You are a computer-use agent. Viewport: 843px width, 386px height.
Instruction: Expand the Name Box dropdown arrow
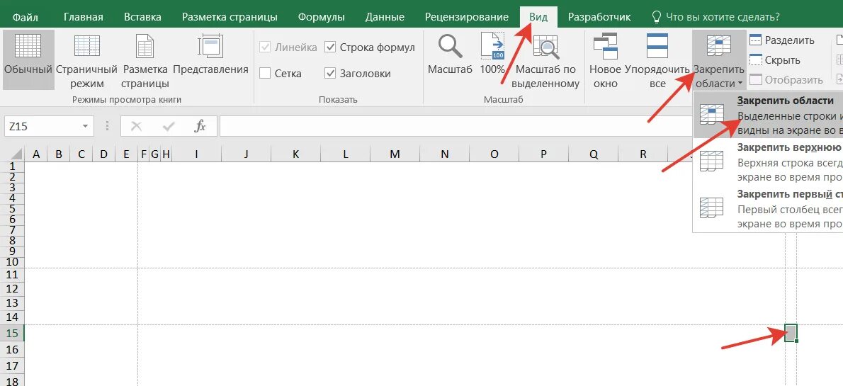tap(85, 126)
